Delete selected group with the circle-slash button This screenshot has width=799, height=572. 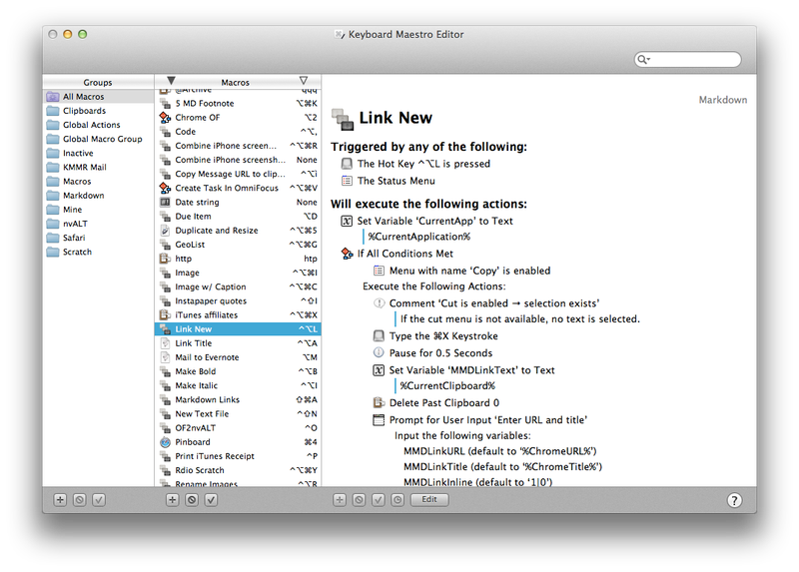[80, 500]
